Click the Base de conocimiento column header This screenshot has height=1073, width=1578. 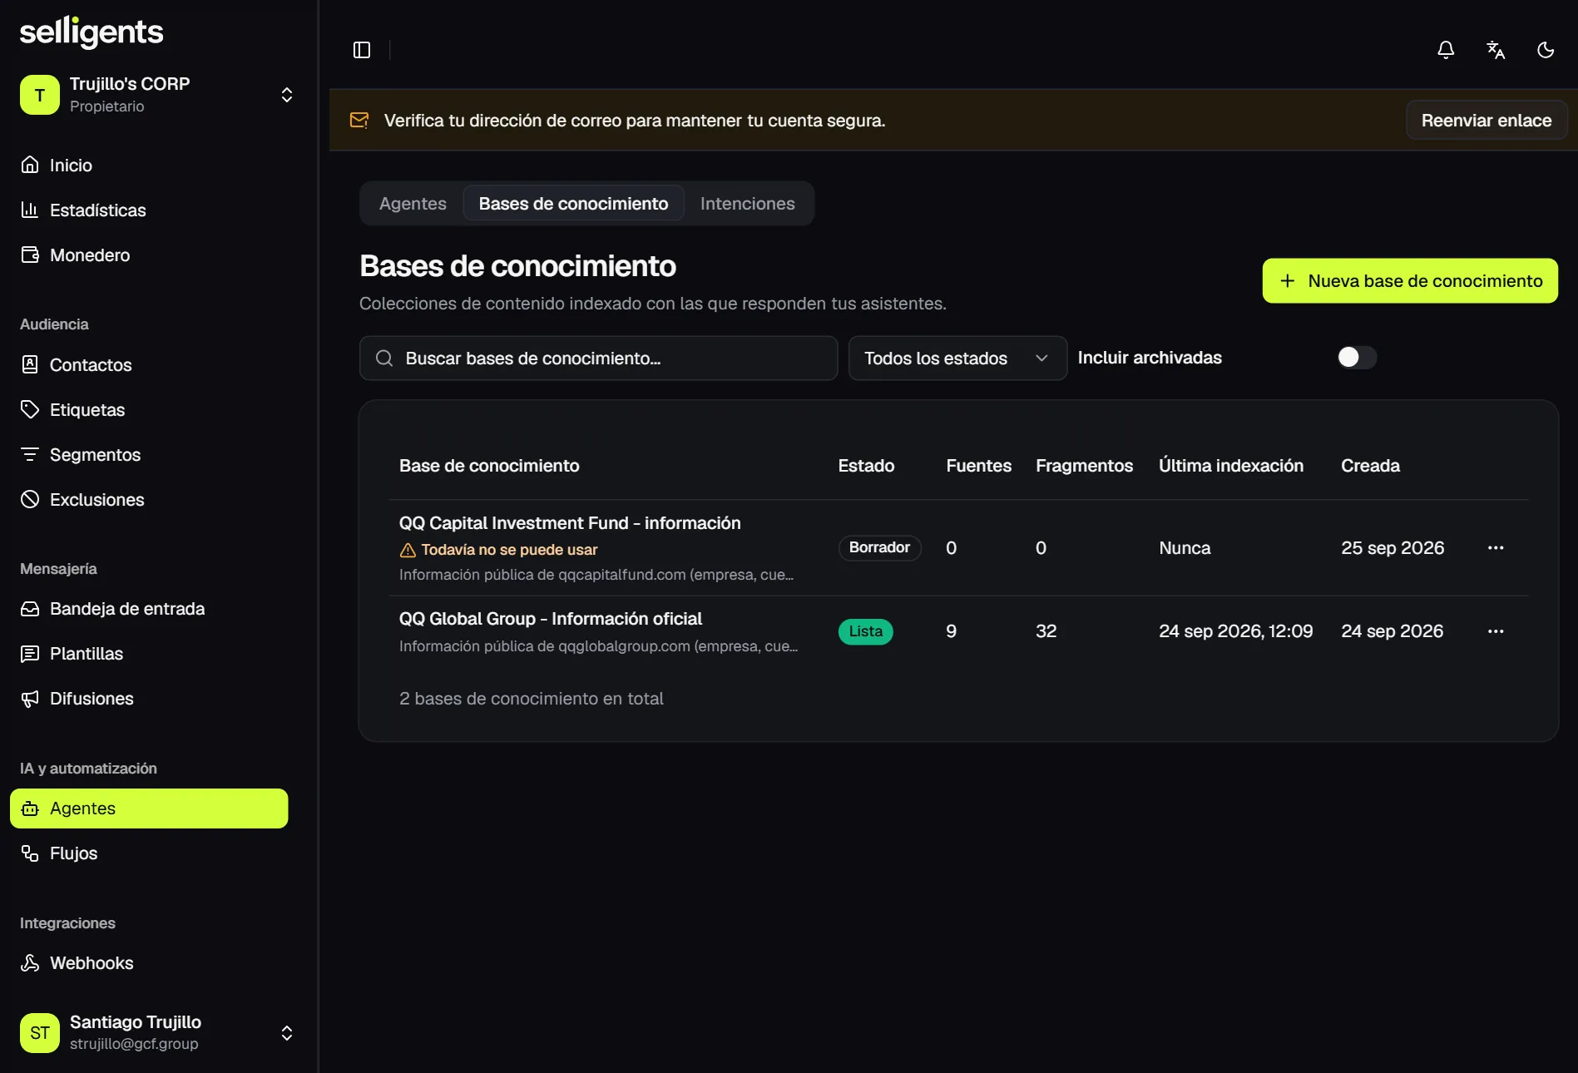[x=489, y=466]
